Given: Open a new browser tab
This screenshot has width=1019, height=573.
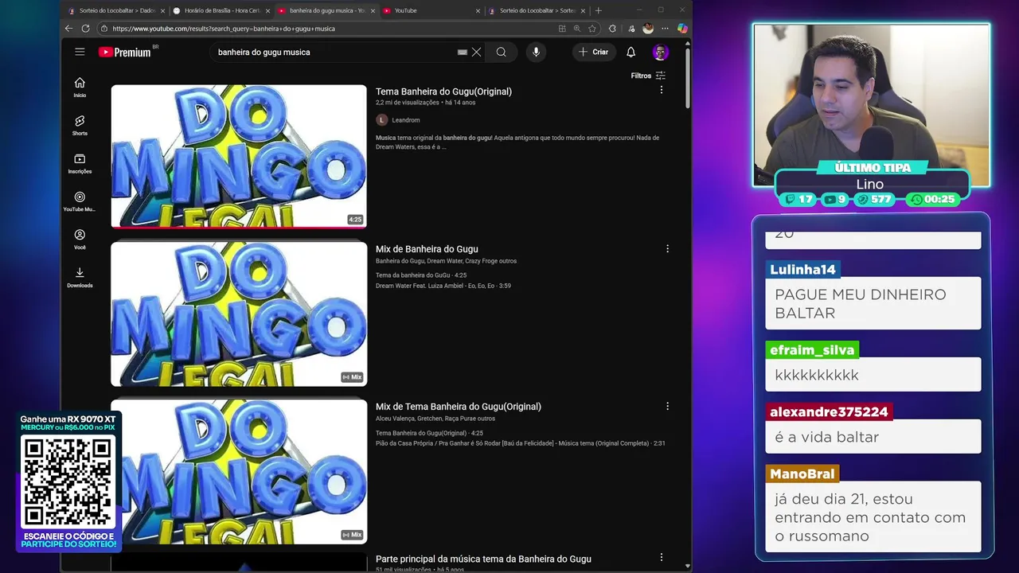Looking at the screenshot, I should click(x=599, y=10).
